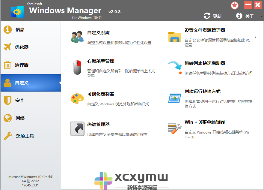The width and height of the screenshot is (264, 190).
Task: Open the 热键管理器 shortcut arrow icon
Action: tap(77, 129)
